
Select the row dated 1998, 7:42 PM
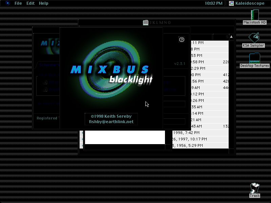click(x=201, y=133)
